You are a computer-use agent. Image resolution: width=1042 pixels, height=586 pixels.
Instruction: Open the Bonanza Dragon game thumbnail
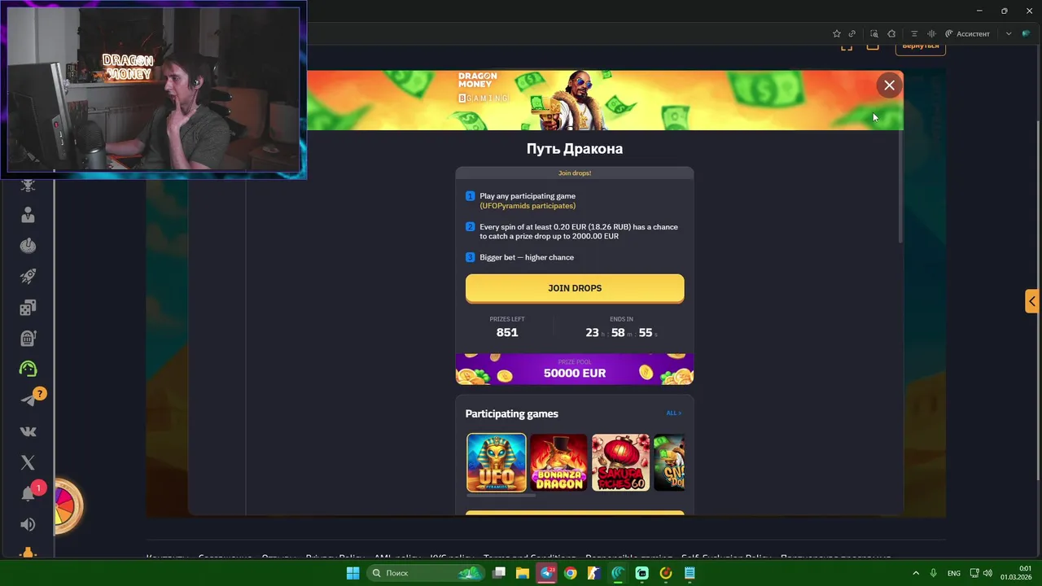pos(558,462)
